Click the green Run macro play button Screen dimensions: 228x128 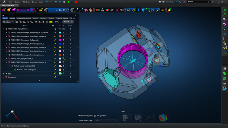(x=69, y=2)
